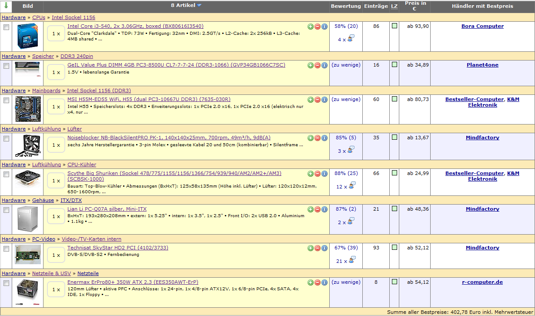Click green plus icon for MSI H55M-ED55 mainboard
The image size is (535, 316).
[x=310, y=100]
